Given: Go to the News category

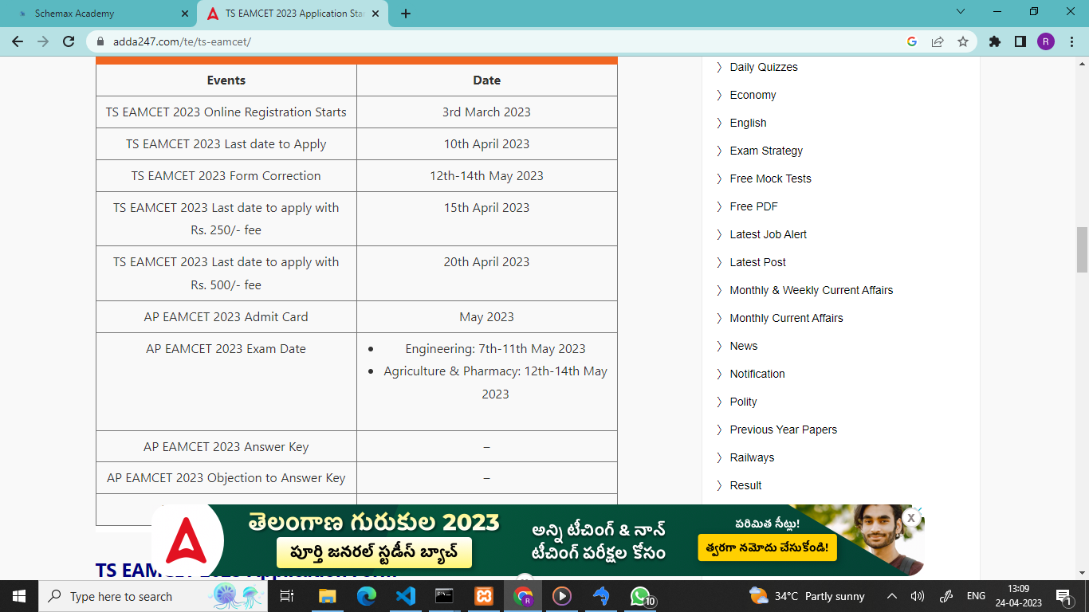Looking at the screenshot, I should point(744,346).
